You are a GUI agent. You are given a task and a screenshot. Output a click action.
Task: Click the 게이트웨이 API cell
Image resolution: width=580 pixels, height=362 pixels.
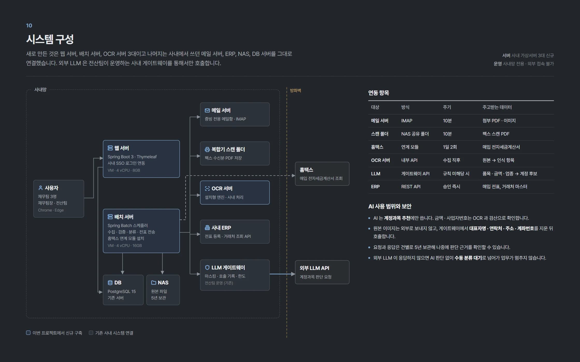pos(415,174)
